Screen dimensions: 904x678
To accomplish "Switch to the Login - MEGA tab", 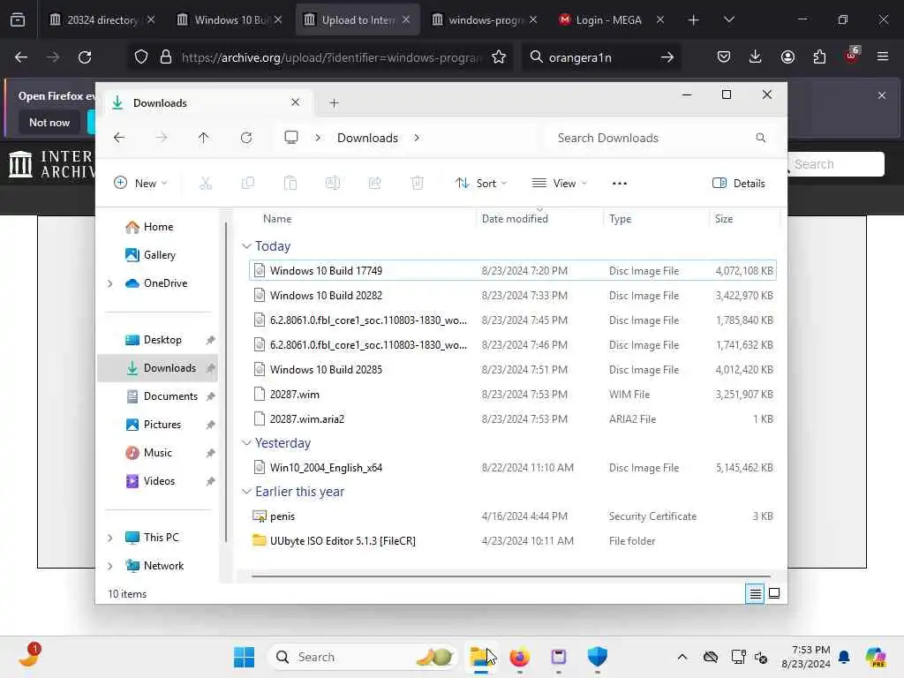I will (612, 19).
